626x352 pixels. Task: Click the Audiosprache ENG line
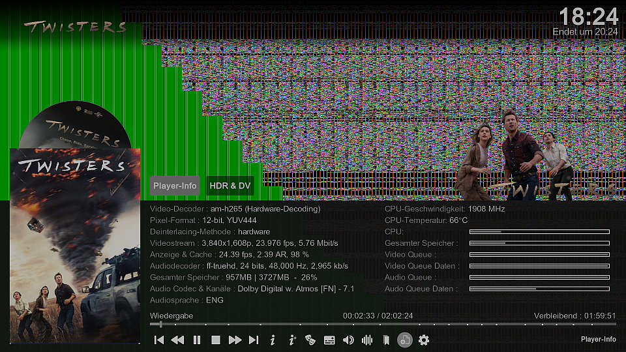click(x=187, y=300)
